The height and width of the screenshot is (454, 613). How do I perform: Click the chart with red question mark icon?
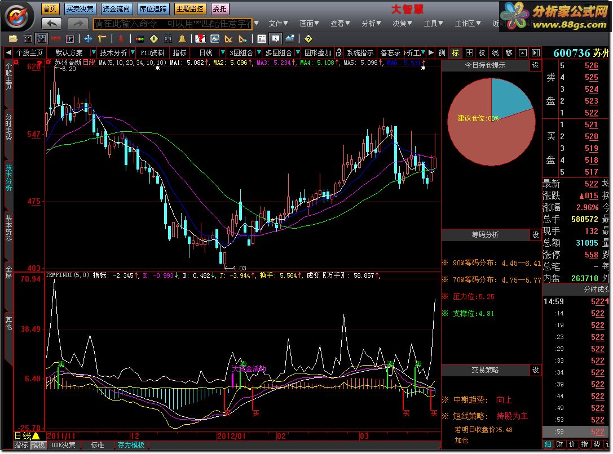click(x=201, y=39)
